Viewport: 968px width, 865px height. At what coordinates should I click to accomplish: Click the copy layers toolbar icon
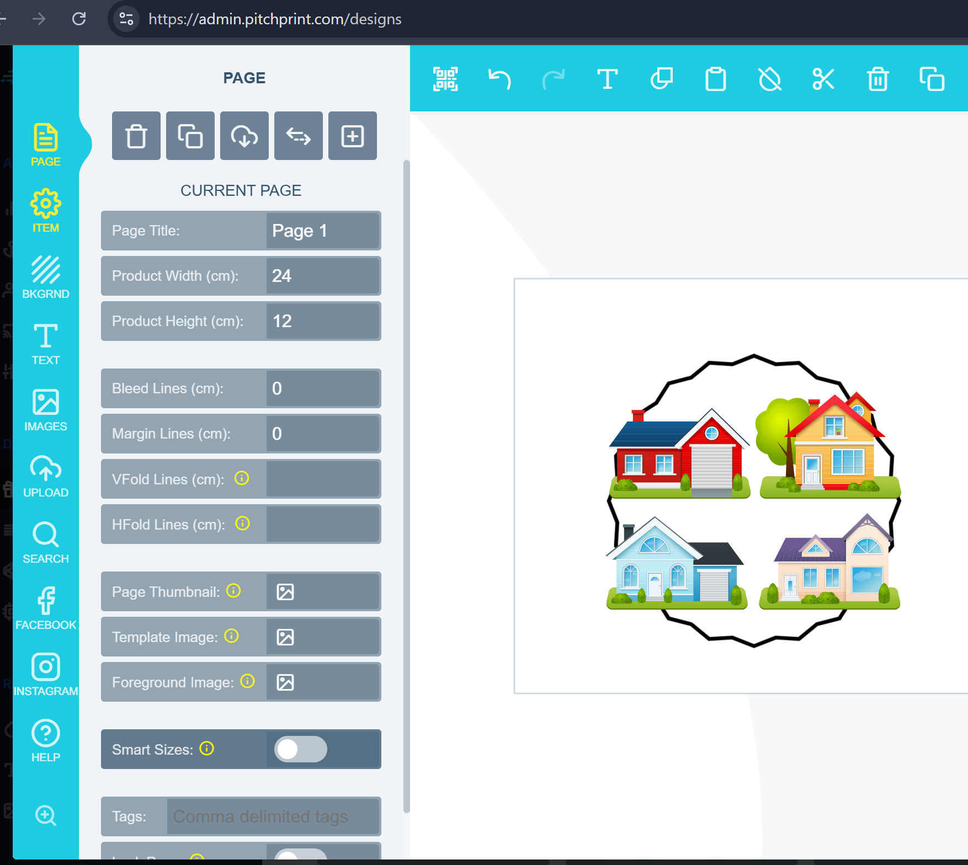click(x=662, y=79)
